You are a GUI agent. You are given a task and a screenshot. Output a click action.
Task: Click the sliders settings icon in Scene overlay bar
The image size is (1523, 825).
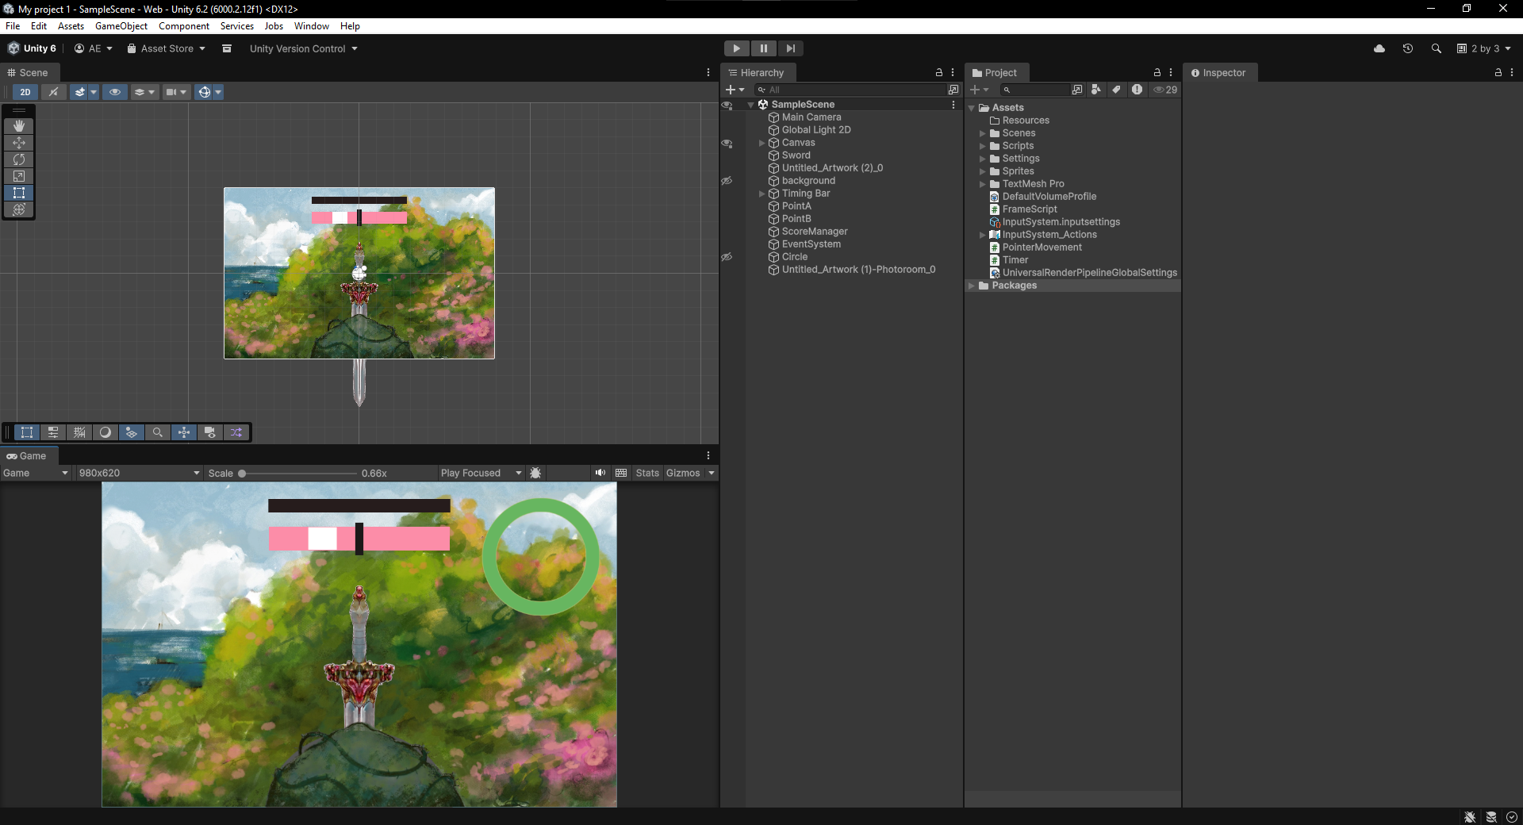click(x=53, y=432)
